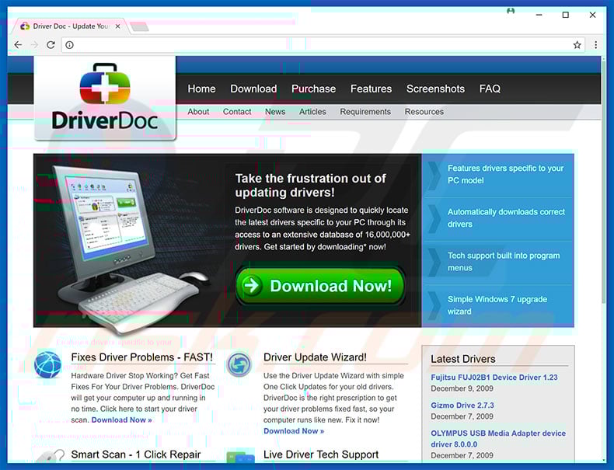Click the Smart Scan mouse icon
The height and width of the screenshot is (470, 614).
coord(51,456)
